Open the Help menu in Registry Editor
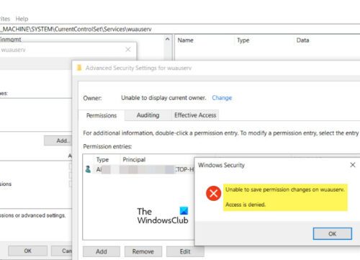Image resolution: width=360 pixels, height=260 pixels. point(22,19)
